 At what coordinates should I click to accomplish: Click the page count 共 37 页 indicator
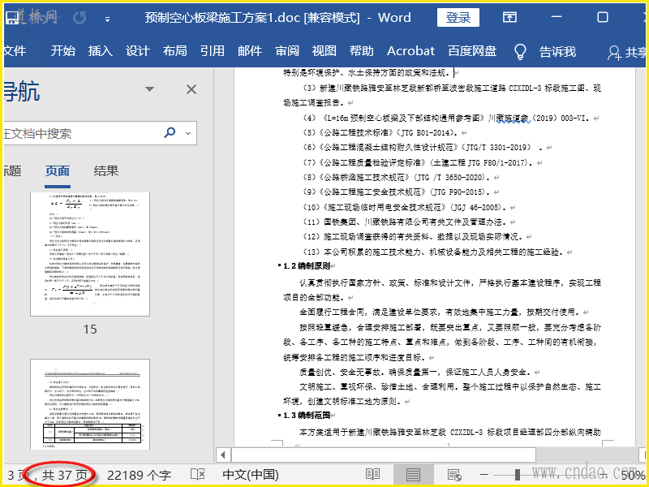(65, 475)
